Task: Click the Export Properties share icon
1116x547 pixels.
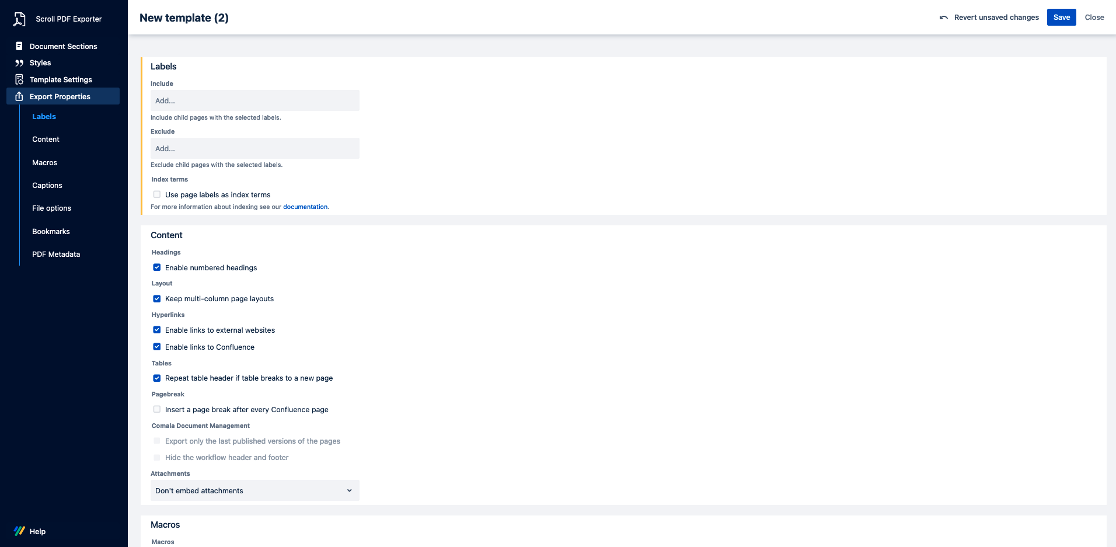Action: click(19, 96)
